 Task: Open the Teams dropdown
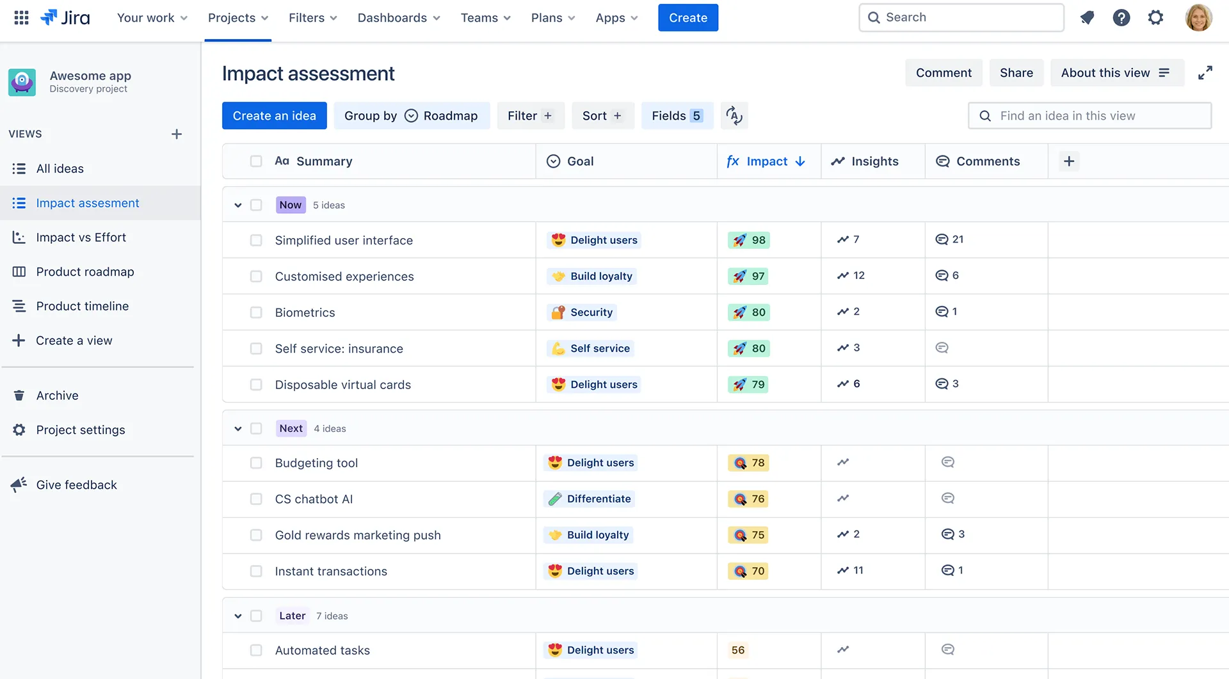(486, 18)
